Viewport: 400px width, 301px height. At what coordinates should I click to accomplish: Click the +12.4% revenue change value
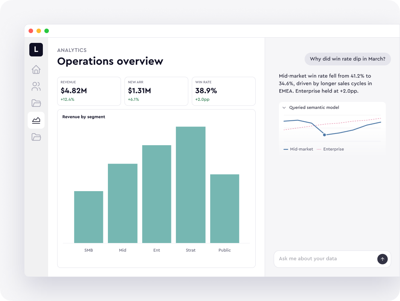pyautogui.click(x=67, y=99)
